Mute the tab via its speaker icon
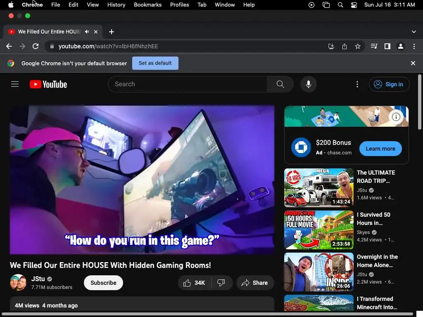This screenshot has height=317, width=423. (87, 31)
